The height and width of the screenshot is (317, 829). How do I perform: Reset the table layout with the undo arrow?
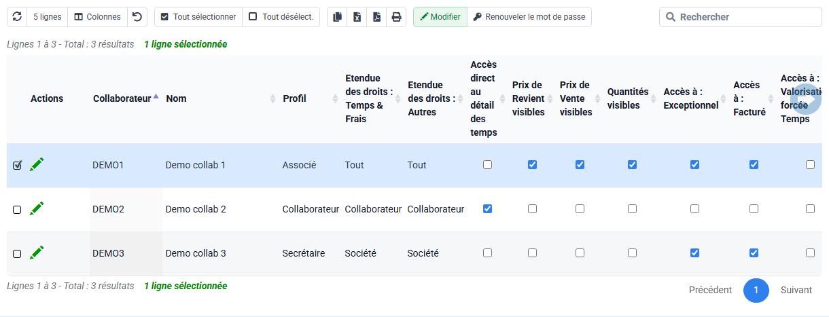click(x=137, y=17)
